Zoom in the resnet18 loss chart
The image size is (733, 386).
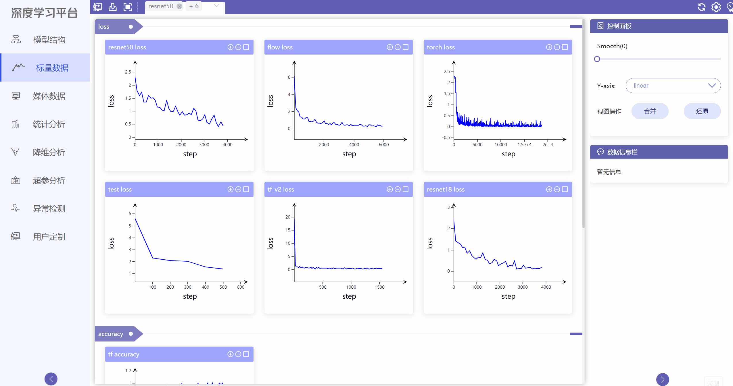pos(549,189)
